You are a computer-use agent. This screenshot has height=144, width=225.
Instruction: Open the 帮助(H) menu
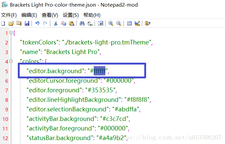tap(92, 15)
